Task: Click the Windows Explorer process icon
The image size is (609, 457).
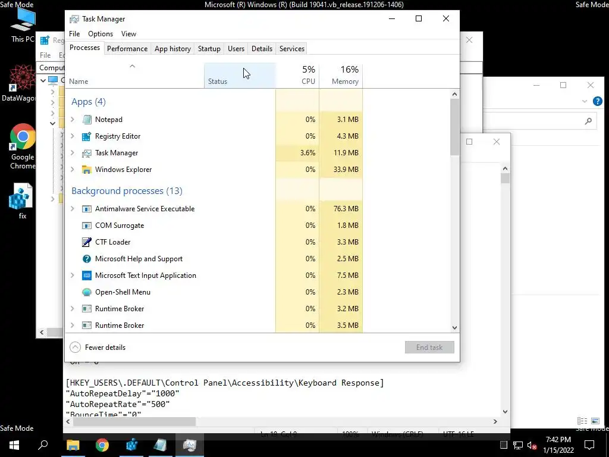Action: pos(87,170)
